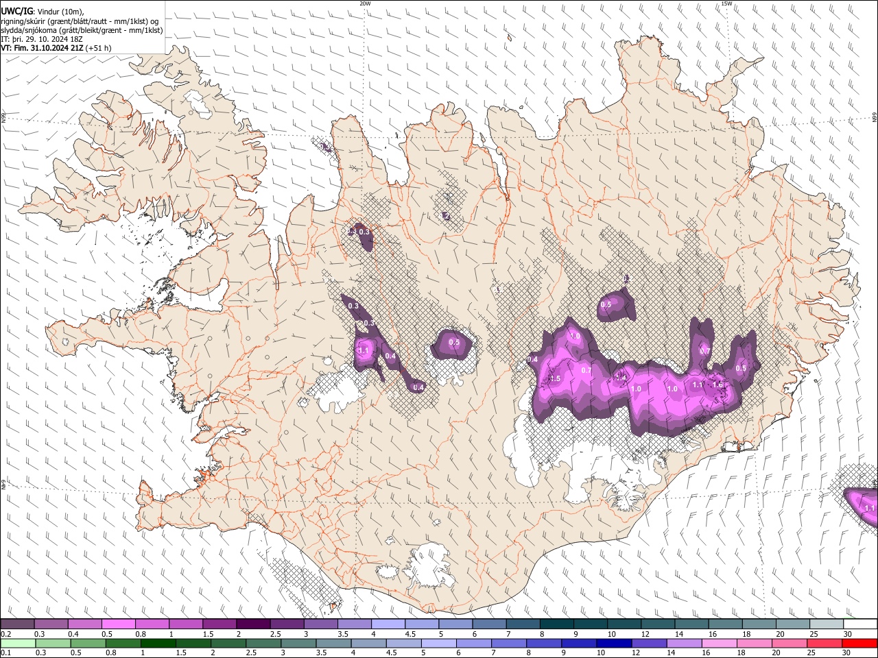Click dark blue lower legend swatch between 10 and 12

(x=614, y=643)
